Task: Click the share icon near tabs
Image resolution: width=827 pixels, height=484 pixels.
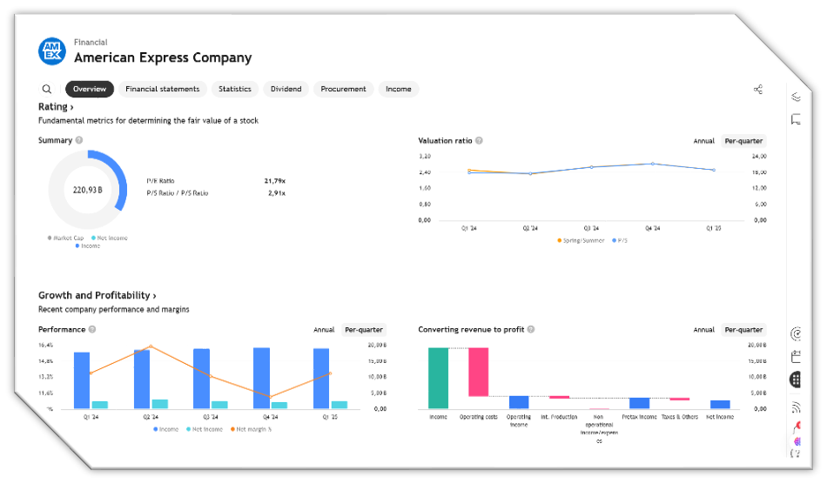Action: click(758, 89)
